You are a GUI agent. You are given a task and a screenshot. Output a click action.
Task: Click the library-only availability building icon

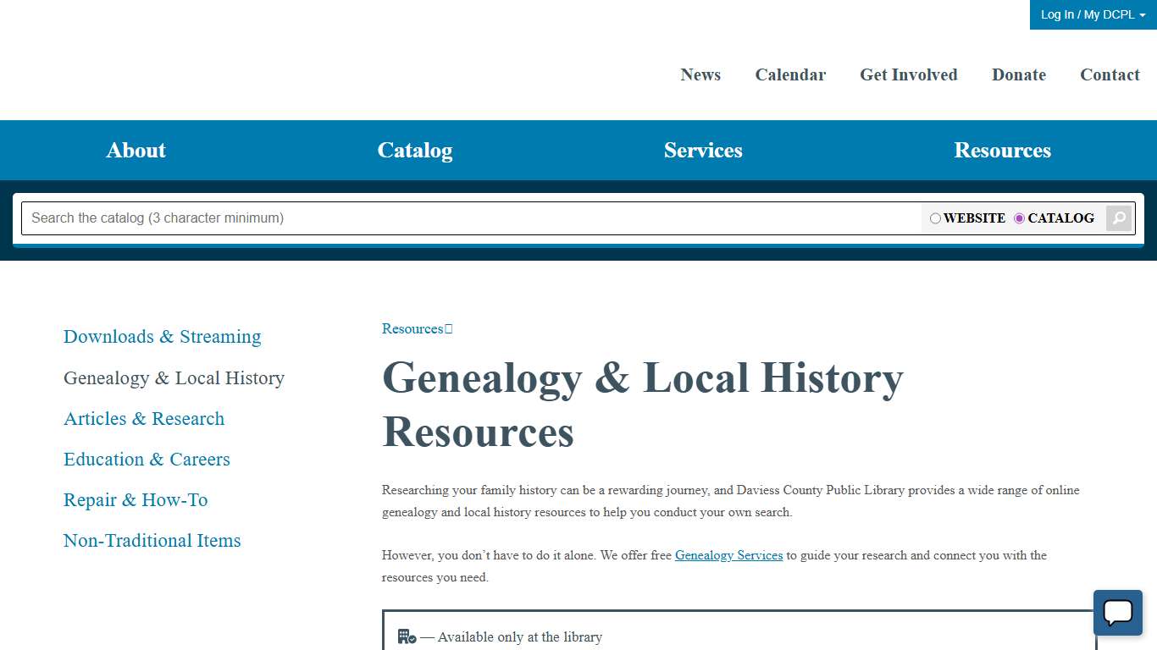pos(406,636)
